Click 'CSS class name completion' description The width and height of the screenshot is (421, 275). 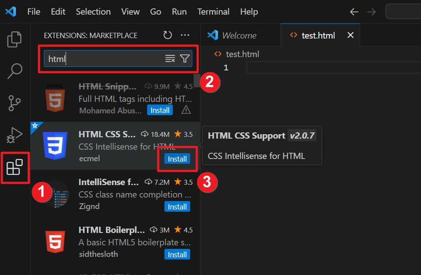(135, 194)
